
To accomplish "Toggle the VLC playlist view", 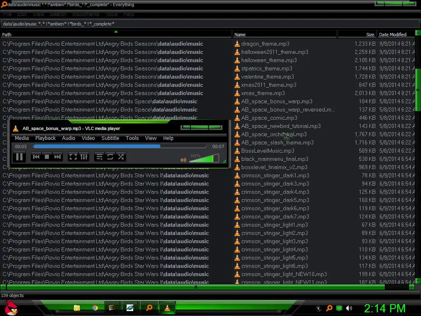I will coord(99,157).
